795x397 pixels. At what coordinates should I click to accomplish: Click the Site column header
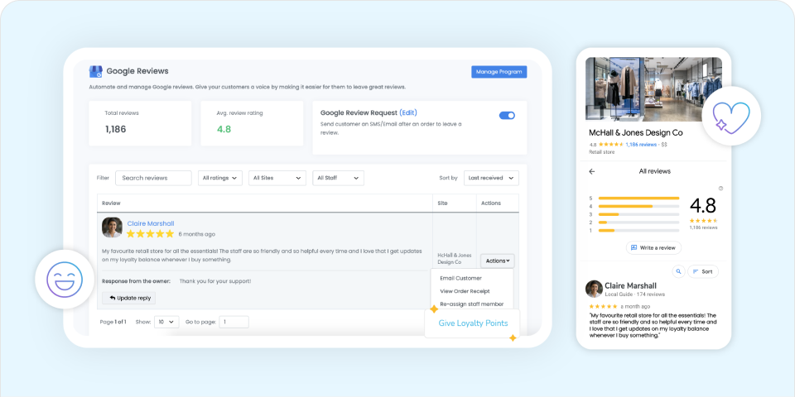coord(442,203)
